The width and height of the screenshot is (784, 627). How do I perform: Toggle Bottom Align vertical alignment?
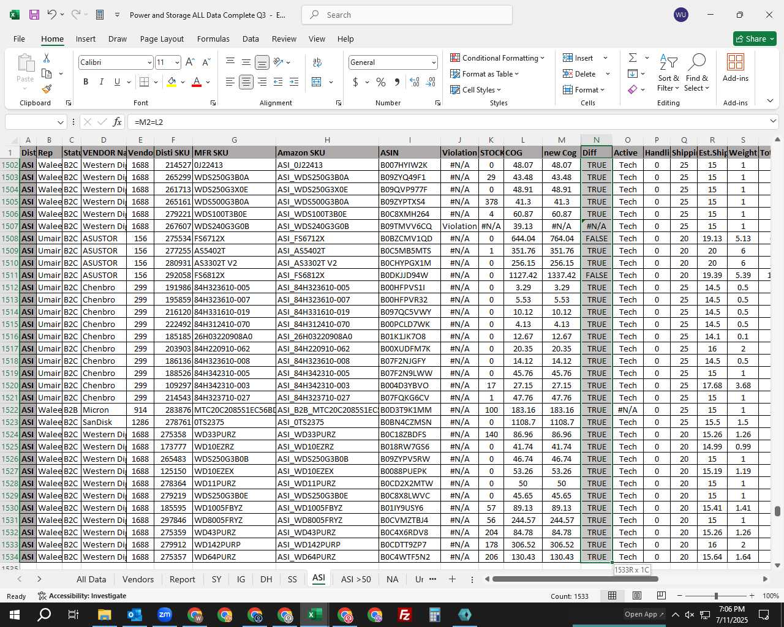point(262,62)
